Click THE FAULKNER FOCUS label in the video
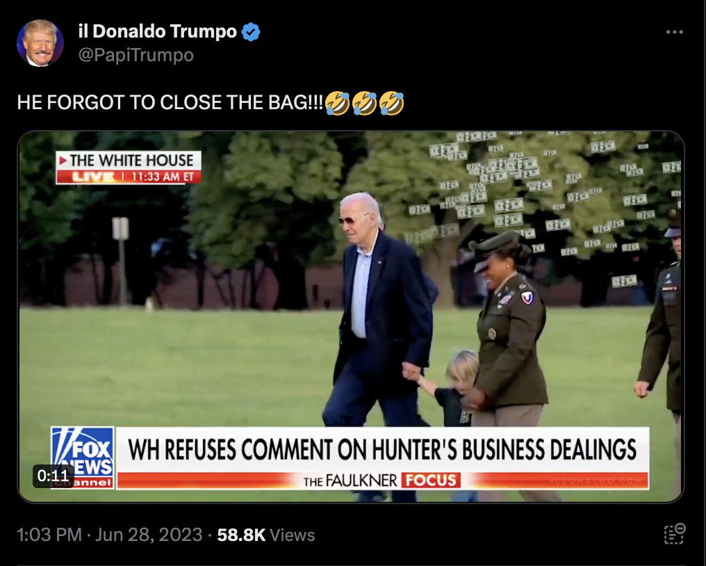This screenshot has height=566, width=706. point(381,480)
